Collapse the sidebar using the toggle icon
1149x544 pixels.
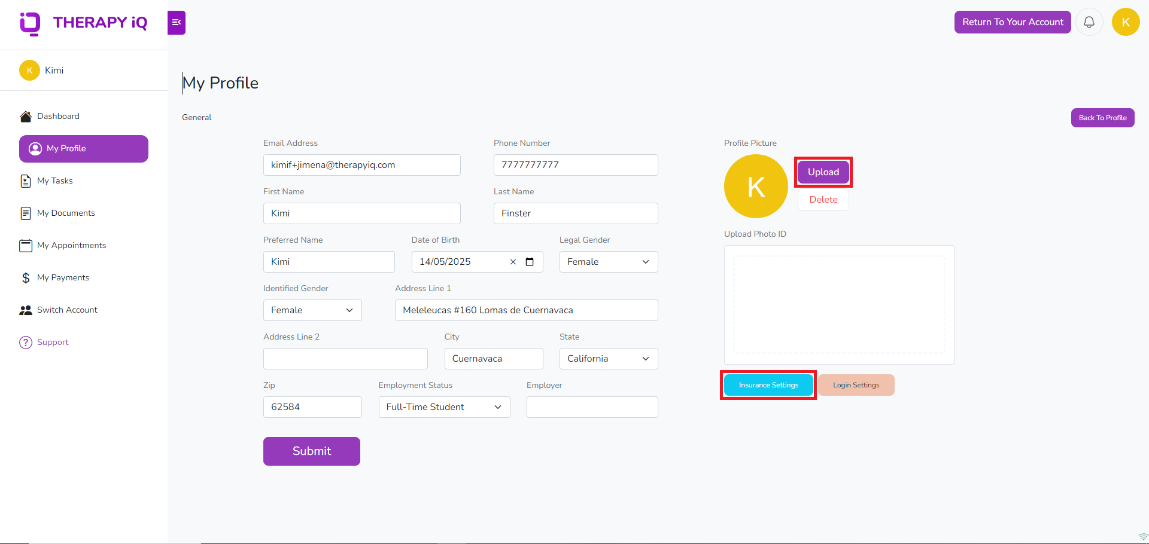[176, 22]
